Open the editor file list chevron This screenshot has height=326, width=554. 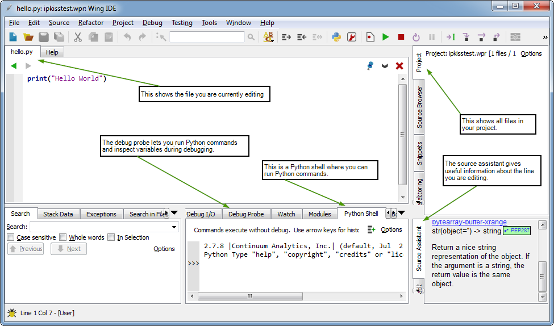pyautogui.click(x=385, y=66)
